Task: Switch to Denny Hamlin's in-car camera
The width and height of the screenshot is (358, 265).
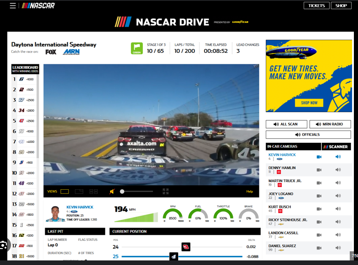Action: (319, 170)
